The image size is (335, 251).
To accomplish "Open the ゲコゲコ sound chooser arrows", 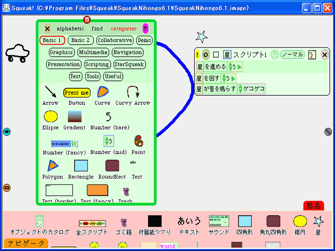I will click(241, 89).
